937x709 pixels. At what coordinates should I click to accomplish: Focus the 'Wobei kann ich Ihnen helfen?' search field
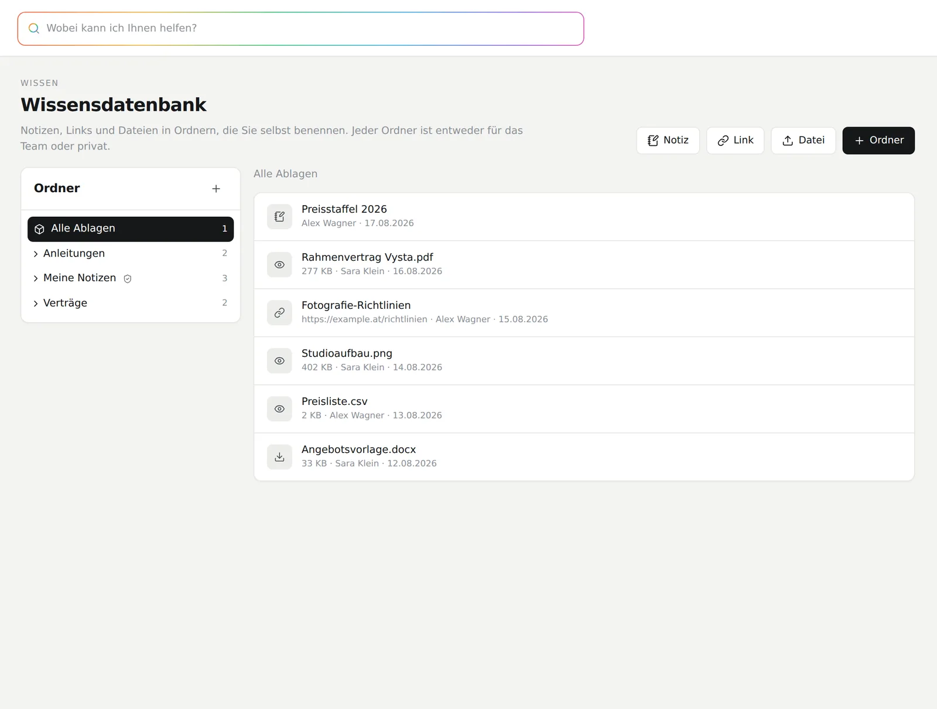pyautogui.click(x=300, y=29)
